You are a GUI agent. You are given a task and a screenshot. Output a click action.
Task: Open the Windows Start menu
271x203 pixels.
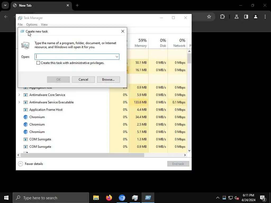tap(6, 198)
